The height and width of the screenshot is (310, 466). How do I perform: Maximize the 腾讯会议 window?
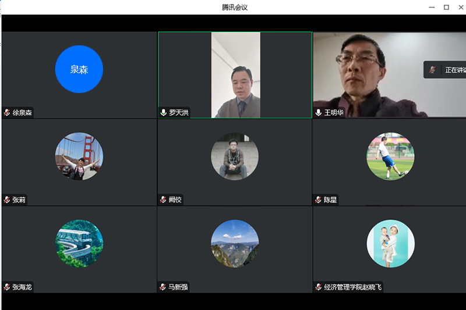[x=446, y=7]
